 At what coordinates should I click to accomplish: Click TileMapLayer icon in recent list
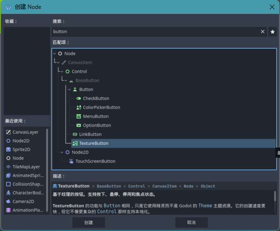[x=8, y=167]
